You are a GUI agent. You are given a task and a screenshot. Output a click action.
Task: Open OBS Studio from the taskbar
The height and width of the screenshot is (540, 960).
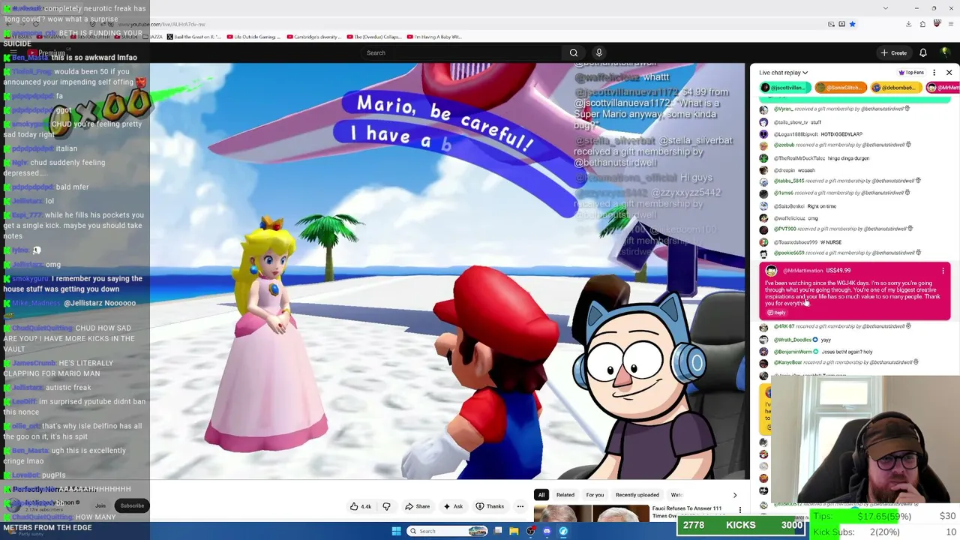[531, 531]
